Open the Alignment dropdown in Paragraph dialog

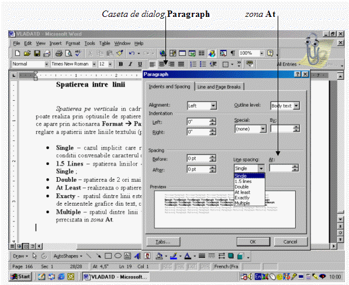click(213, 105)
